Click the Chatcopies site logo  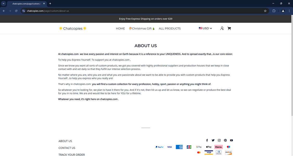coord(73,29)
